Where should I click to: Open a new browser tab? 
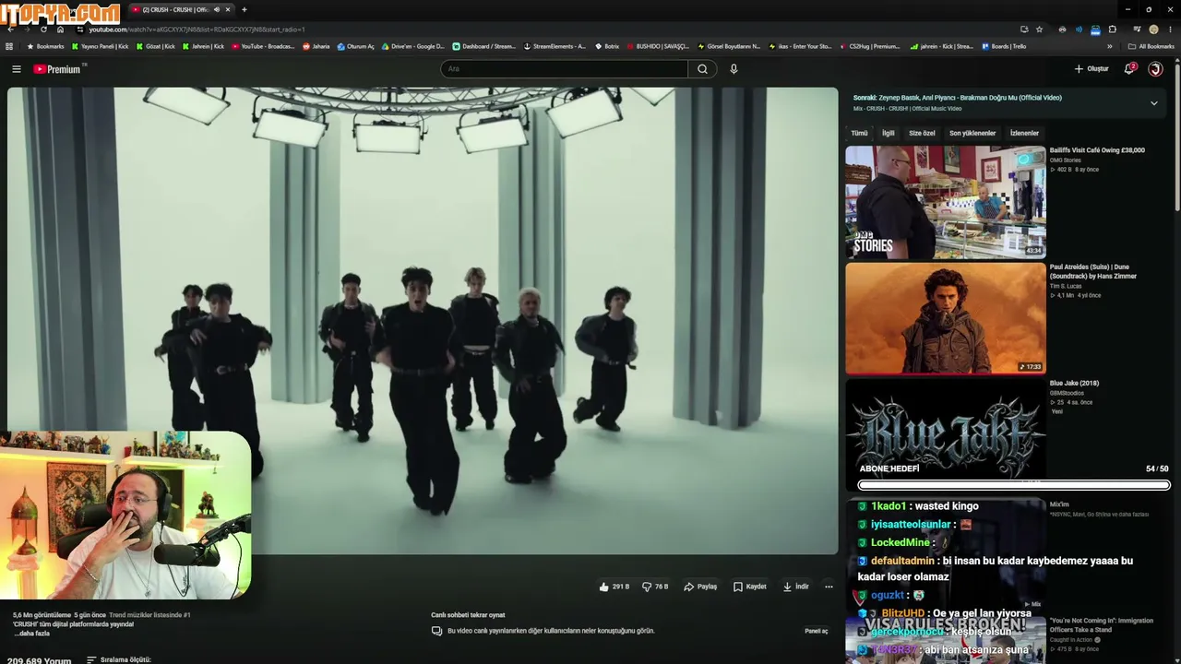pos(245,9)
